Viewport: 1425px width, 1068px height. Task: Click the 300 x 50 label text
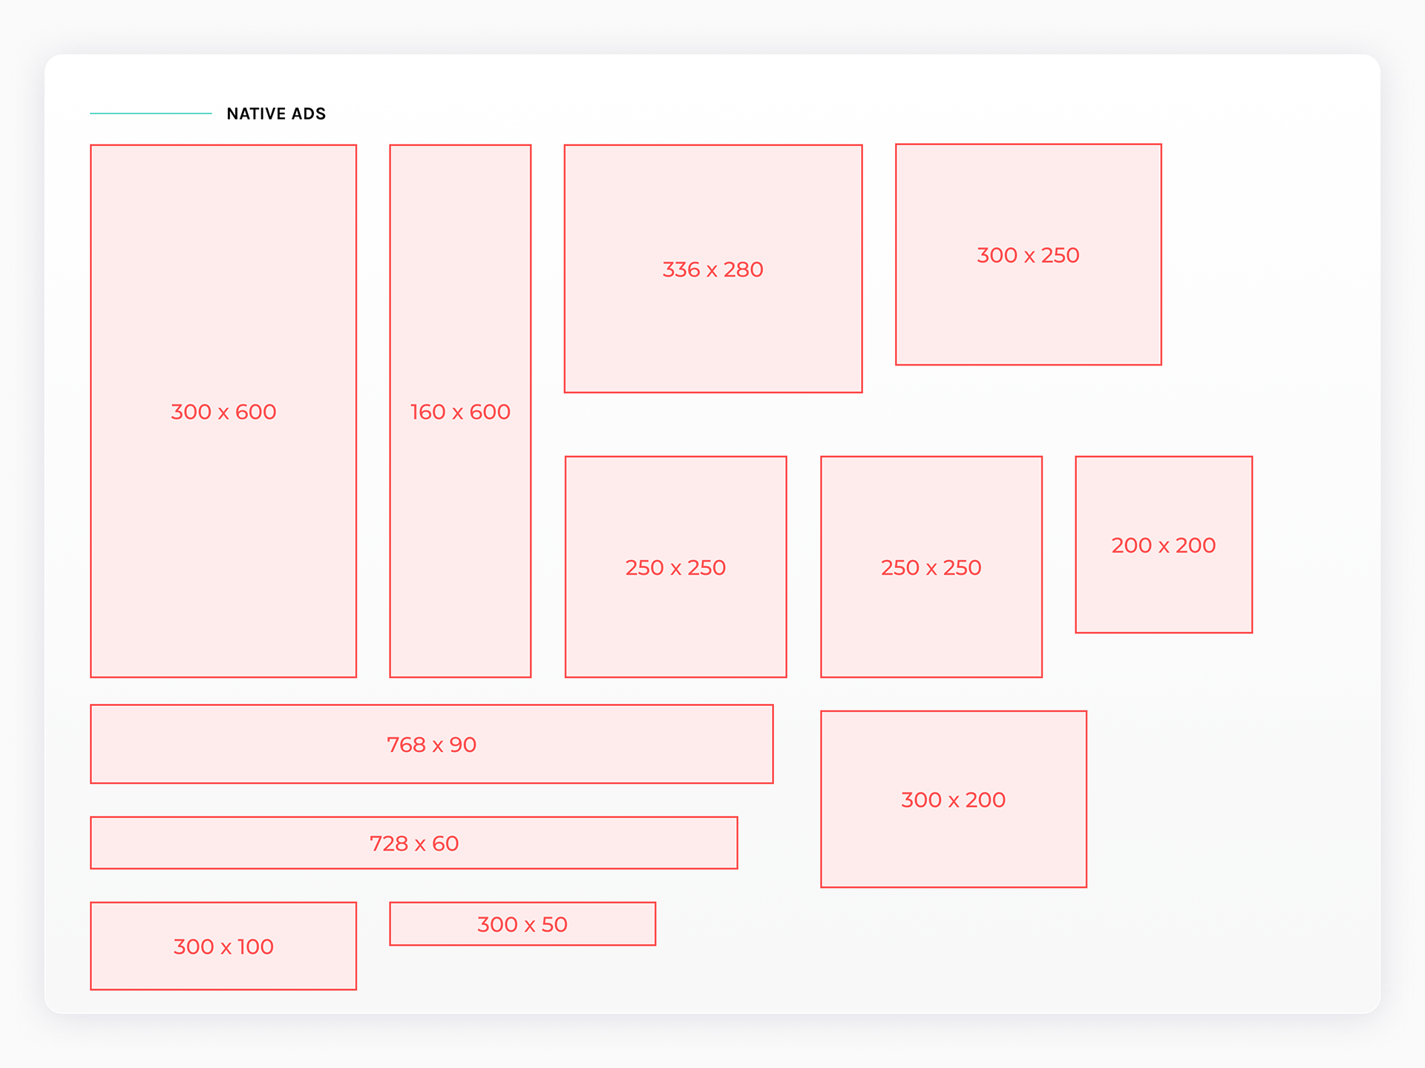click(522, 924)
